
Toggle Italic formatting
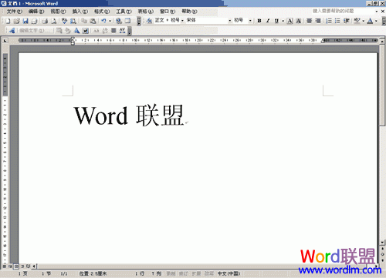(268, 21)
